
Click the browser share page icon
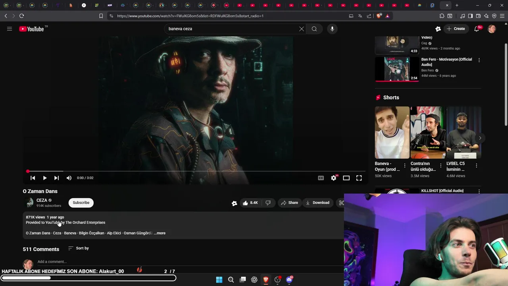point(369,16)
